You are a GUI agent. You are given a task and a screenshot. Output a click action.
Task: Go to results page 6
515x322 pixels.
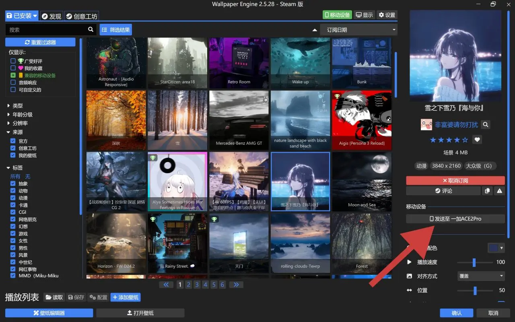click(222, 285)
